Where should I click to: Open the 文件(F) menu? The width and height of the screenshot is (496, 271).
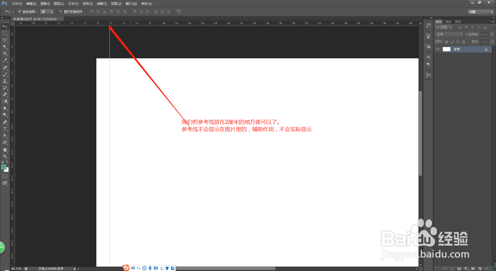[17, 4]
